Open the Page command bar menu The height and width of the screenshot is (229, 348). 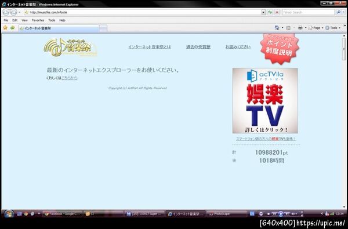tap(316, 28)
